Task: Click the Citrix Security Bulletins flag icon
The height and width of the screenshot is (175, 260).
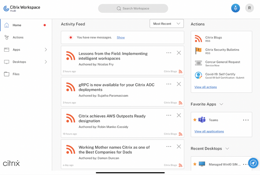Action: pos(198,51)
